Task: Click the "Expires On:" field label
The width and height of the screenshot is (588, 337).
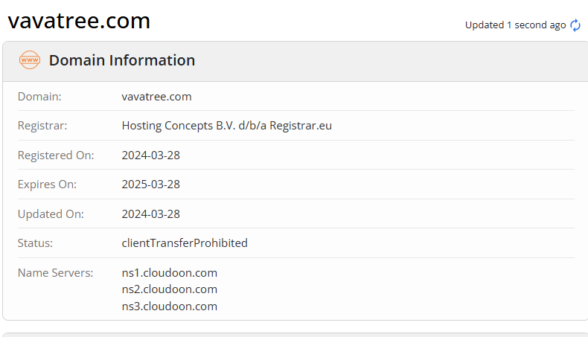Action: pos(47,184)
